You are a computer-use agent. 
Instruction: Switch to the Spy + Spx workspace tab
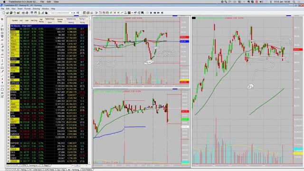61,170
